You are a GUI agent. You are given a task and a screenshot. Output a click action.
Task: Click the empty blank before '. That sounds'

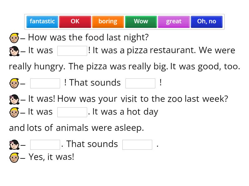45,145
